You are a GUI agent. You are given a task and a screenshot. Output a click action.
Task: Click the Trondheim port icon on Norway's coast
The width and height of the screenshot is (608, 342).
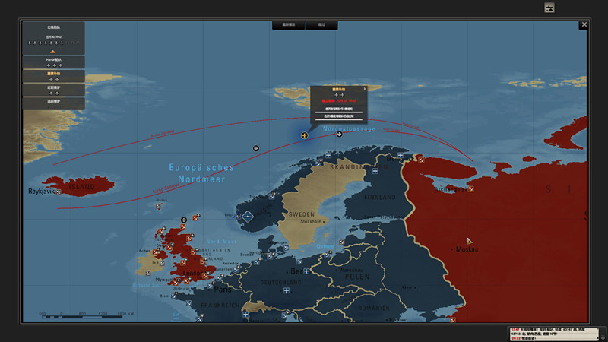[271, 196]
